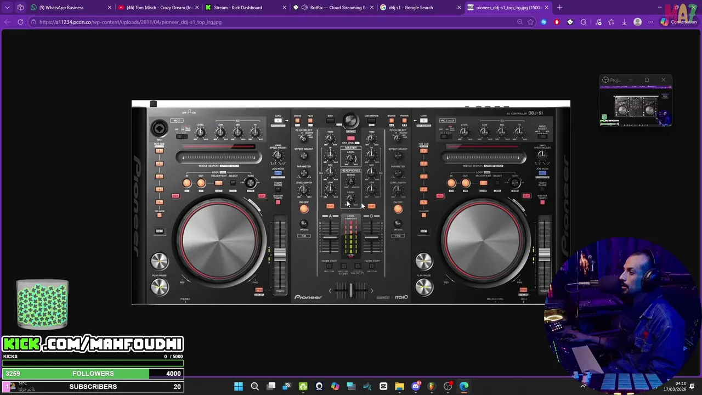The image size is (702, 395).
Task: Minimize the small Proj... preview window
Action: point(630,80)
